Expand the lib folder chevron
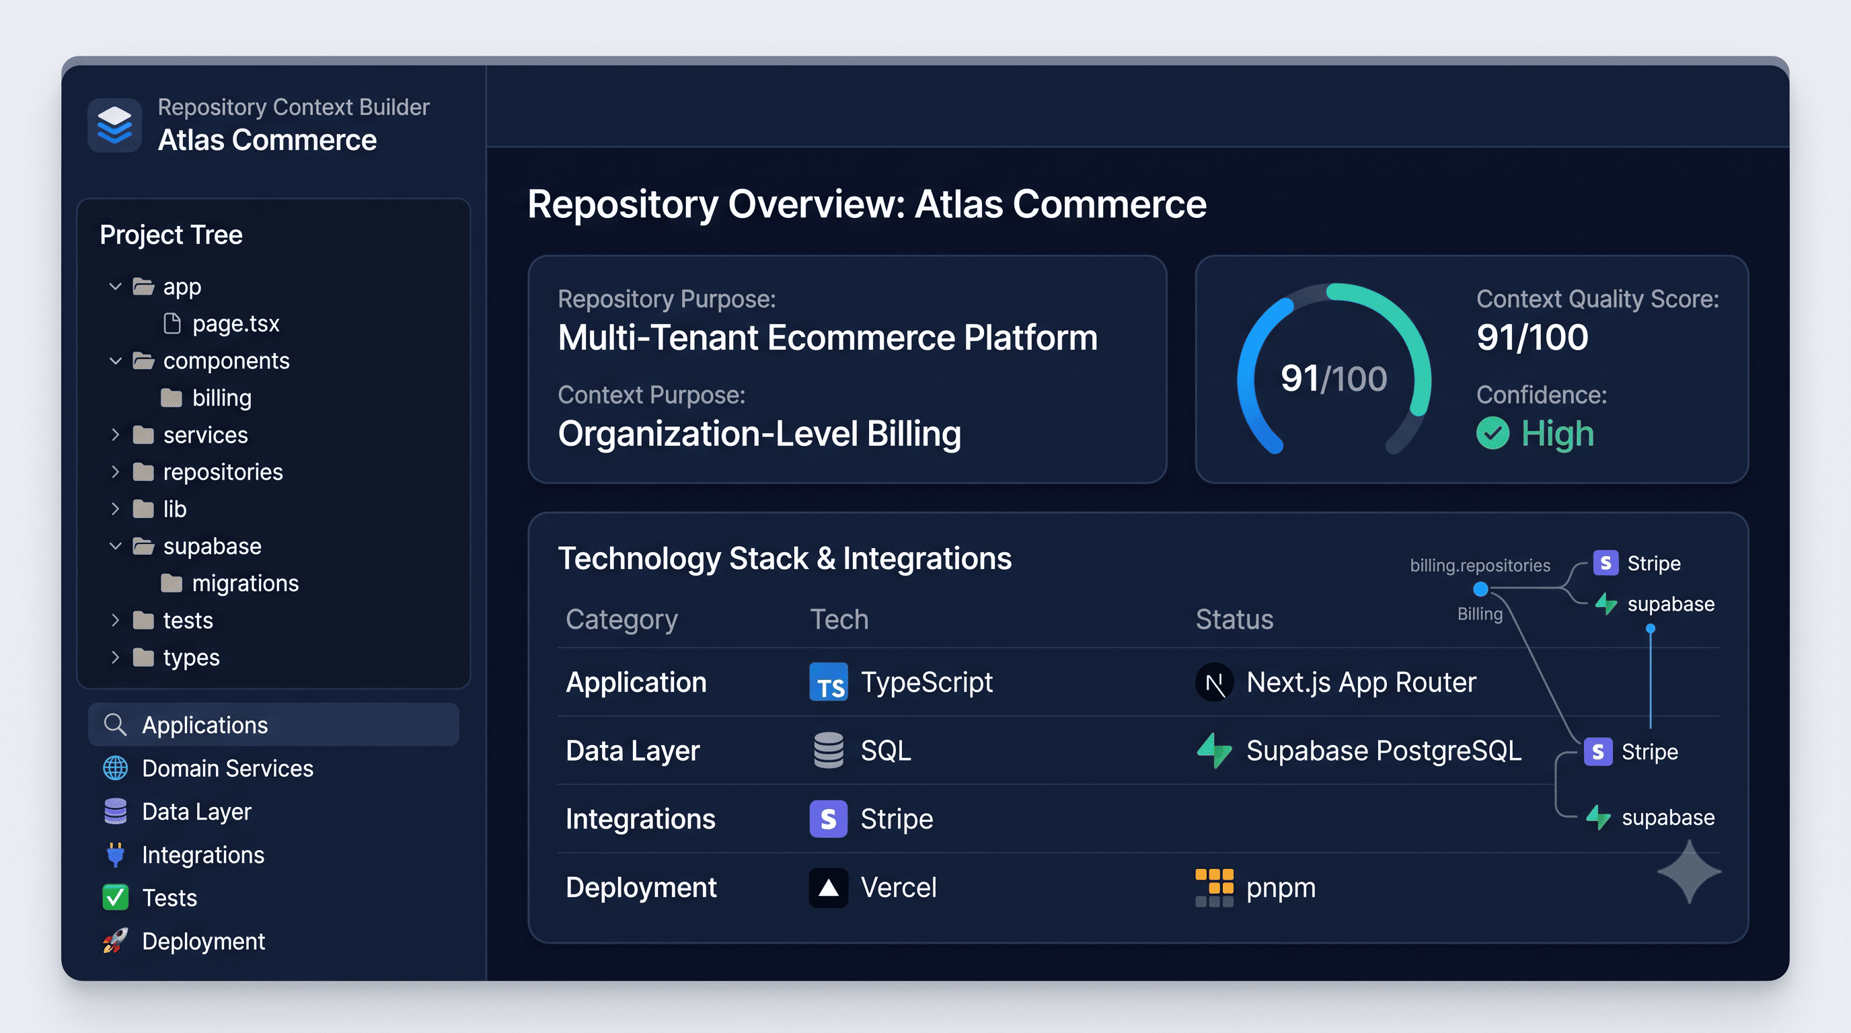Viewport: 1851px width, 1033px height. (115, 508)
